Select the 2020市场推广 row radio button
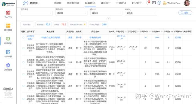Viewport: 196px width, 104px height. [x=23, y=37]
